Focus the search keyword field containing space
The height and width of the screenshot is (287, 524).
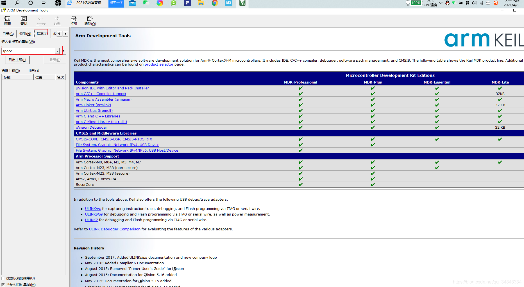(28, 51)
